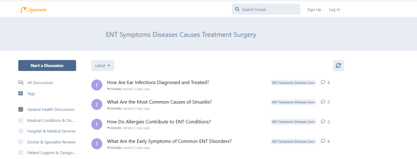This screenshot has height=159, width=417.
Task: Open How Are Ear Infections Diagnosed discussion
Action: coord(158,82)
